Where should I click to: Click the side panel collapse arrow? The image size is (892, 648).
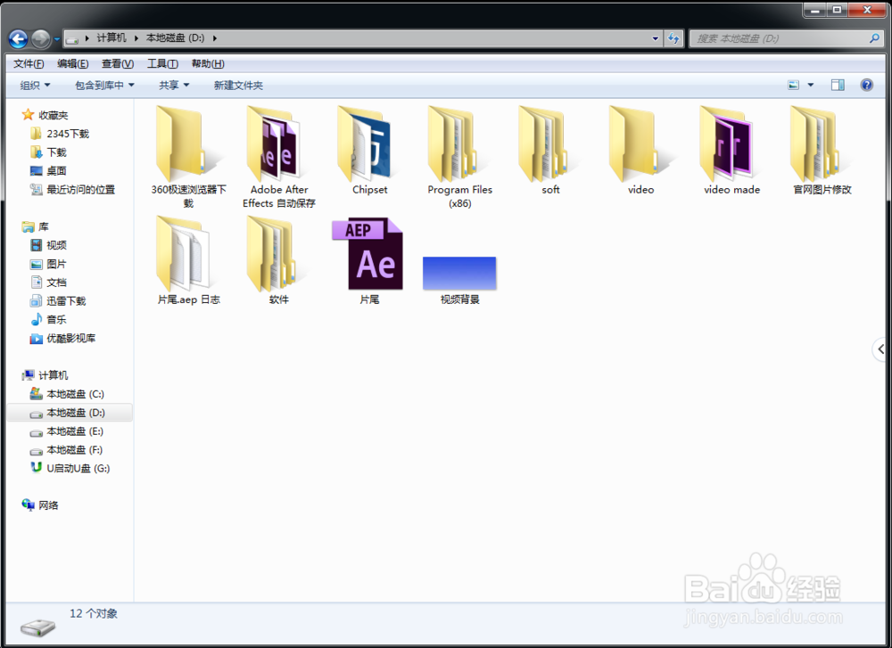(x=880, y=349)
